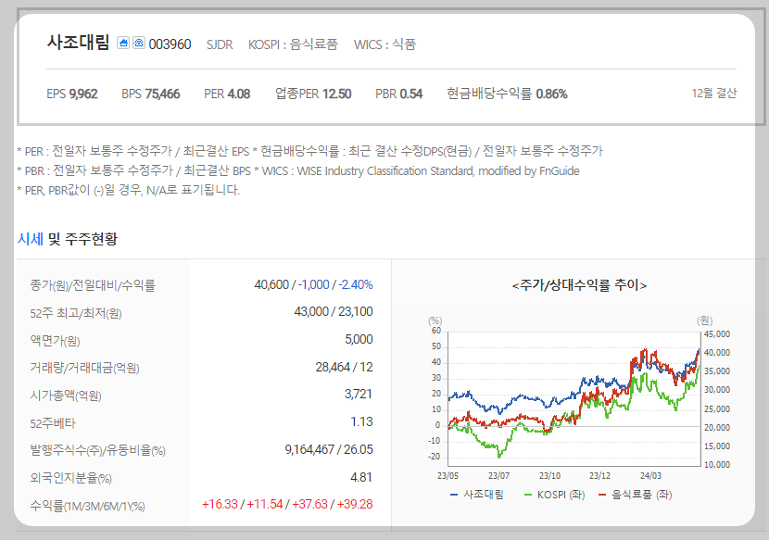This screenshot has height=540, width=769.
Task: Click the 24/03 x-axis label
Action: [x=650, y=476]
